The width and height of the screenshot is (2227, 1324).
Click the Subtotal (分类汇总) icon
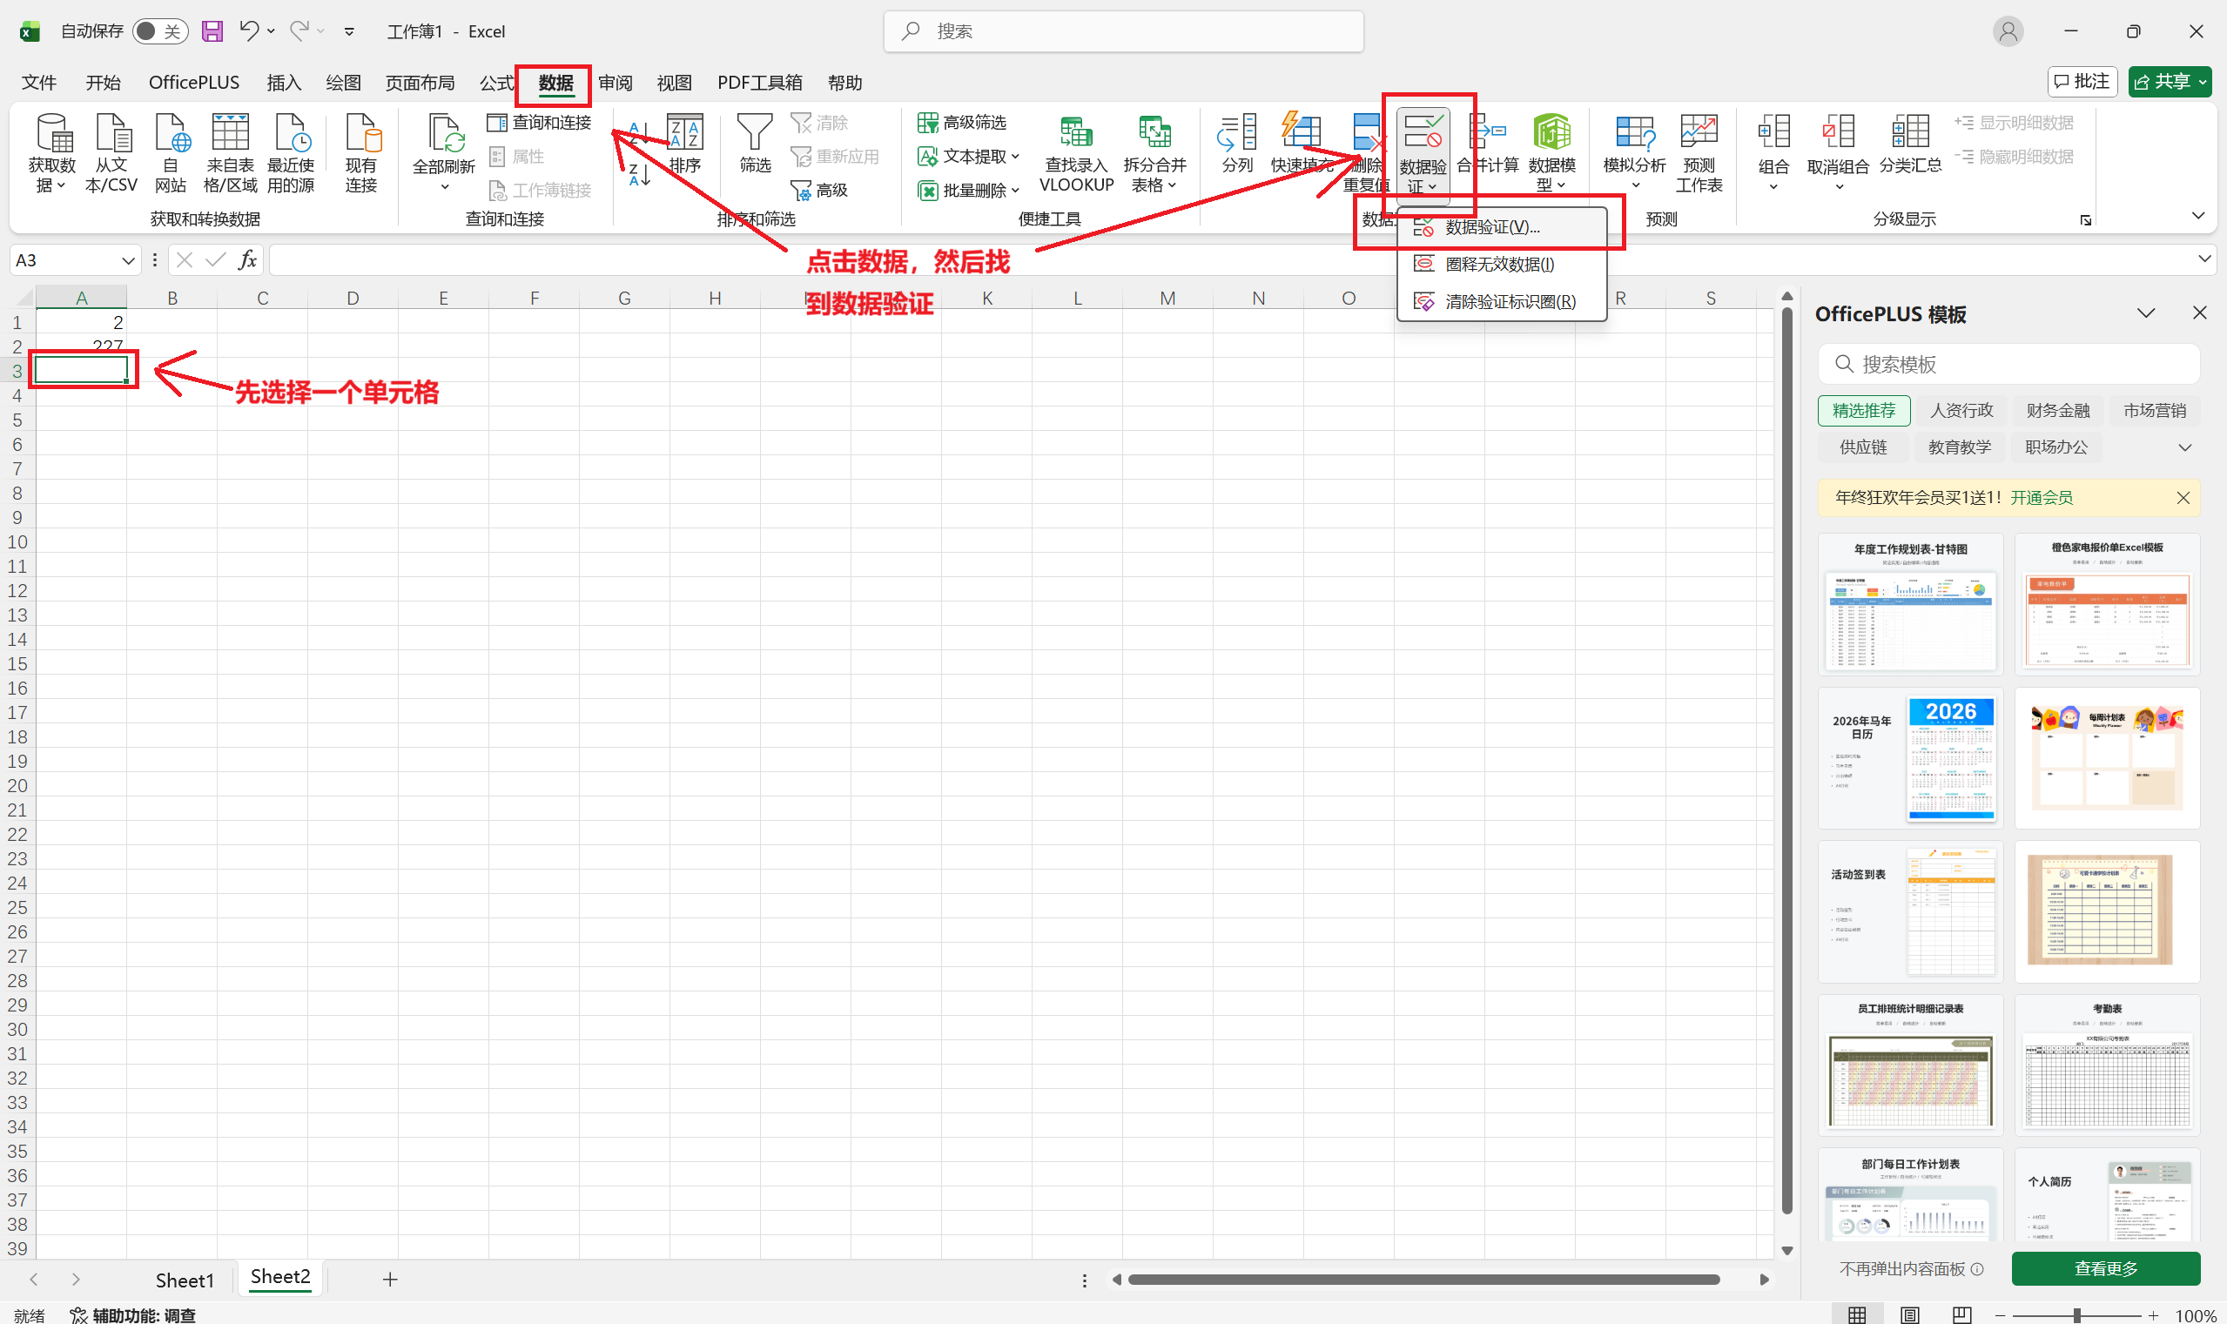[x=1909, y=134]
